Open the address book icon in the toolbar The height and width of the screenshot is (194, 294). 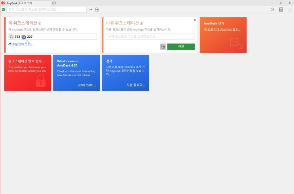281,9
